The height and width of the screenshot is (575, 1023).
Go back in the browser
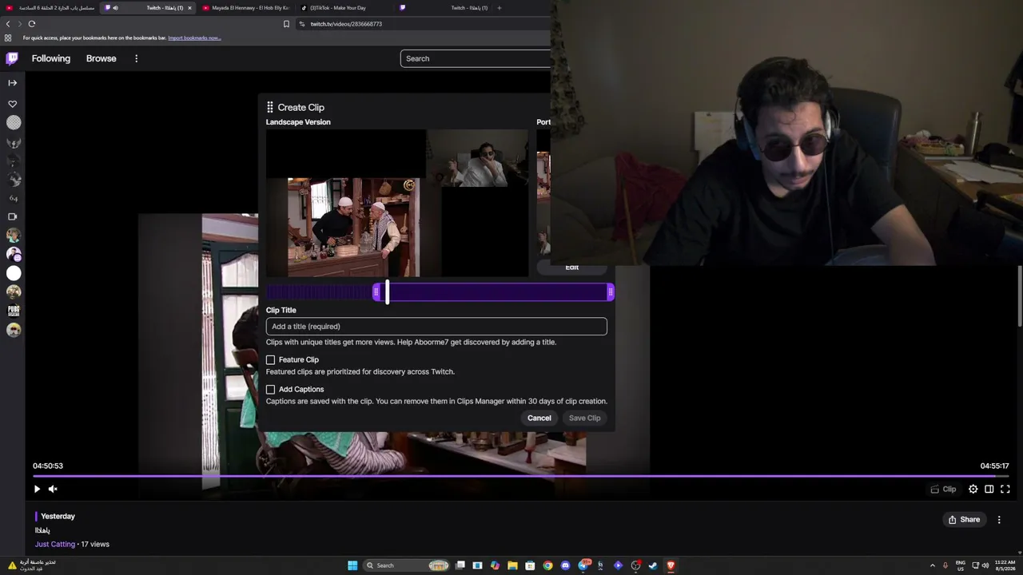point(8,24)
